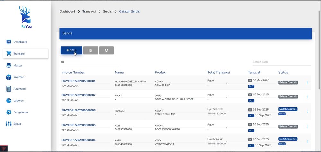
Task: Click product OPPO A OPPO RENO LUAR NEGERI
Action: (x=174, y=99)
